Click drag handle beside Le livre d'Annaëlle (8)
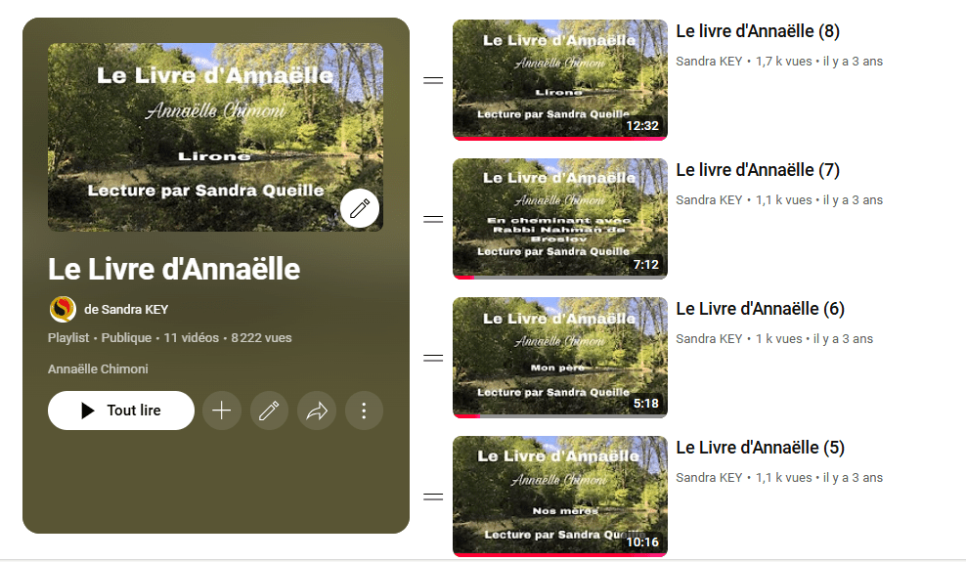The height and width of the screenshot is (562, 966). tap(433, 80)
